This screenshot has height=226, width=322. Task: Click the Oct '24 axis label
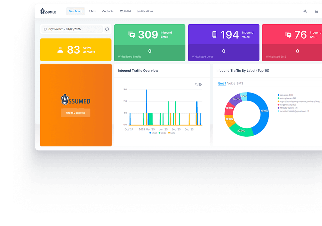point(129,129)
